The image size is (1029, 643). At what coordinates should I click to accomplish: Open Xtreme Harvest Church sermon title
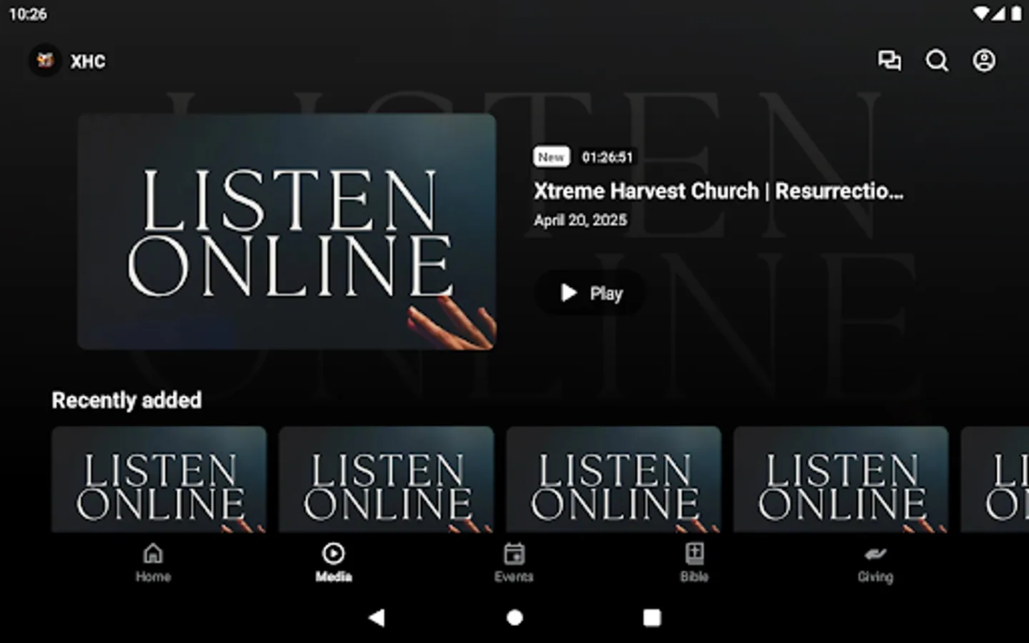[718, 191]
